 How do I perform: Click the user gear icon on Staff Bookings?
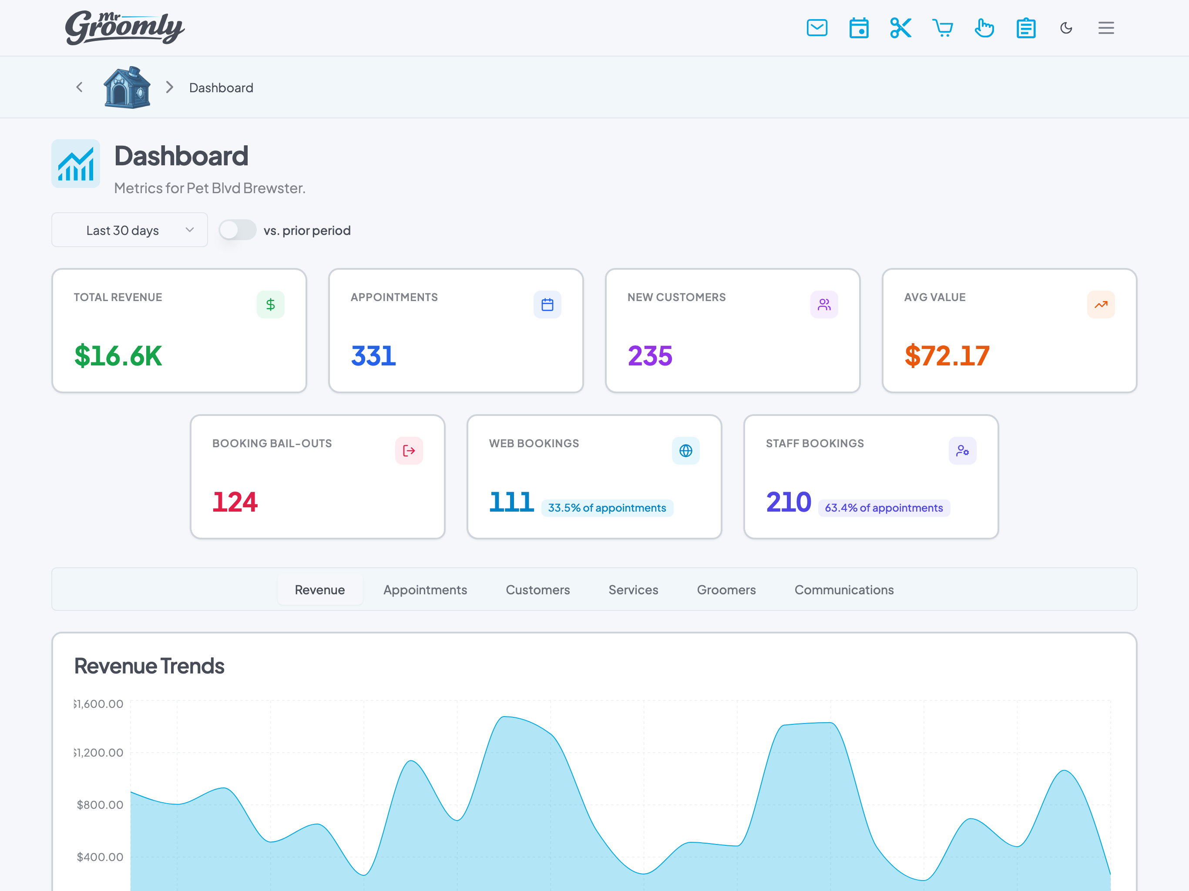(x=963, y=450)
